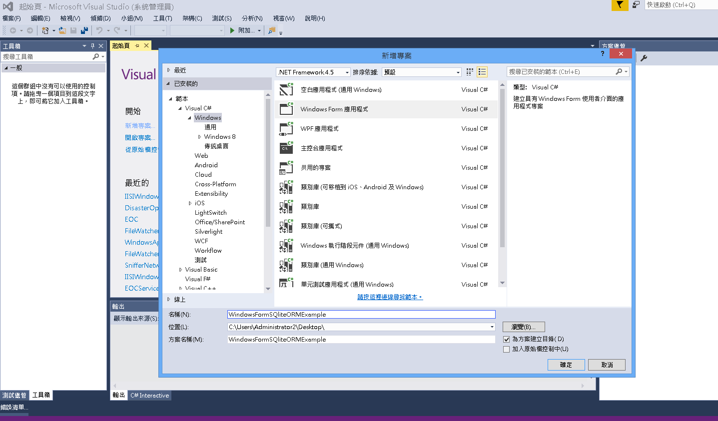This screenshot has width=718, height=421.
Task: Select the 主控台應用程式 template icon
Action: click(286, 148)
